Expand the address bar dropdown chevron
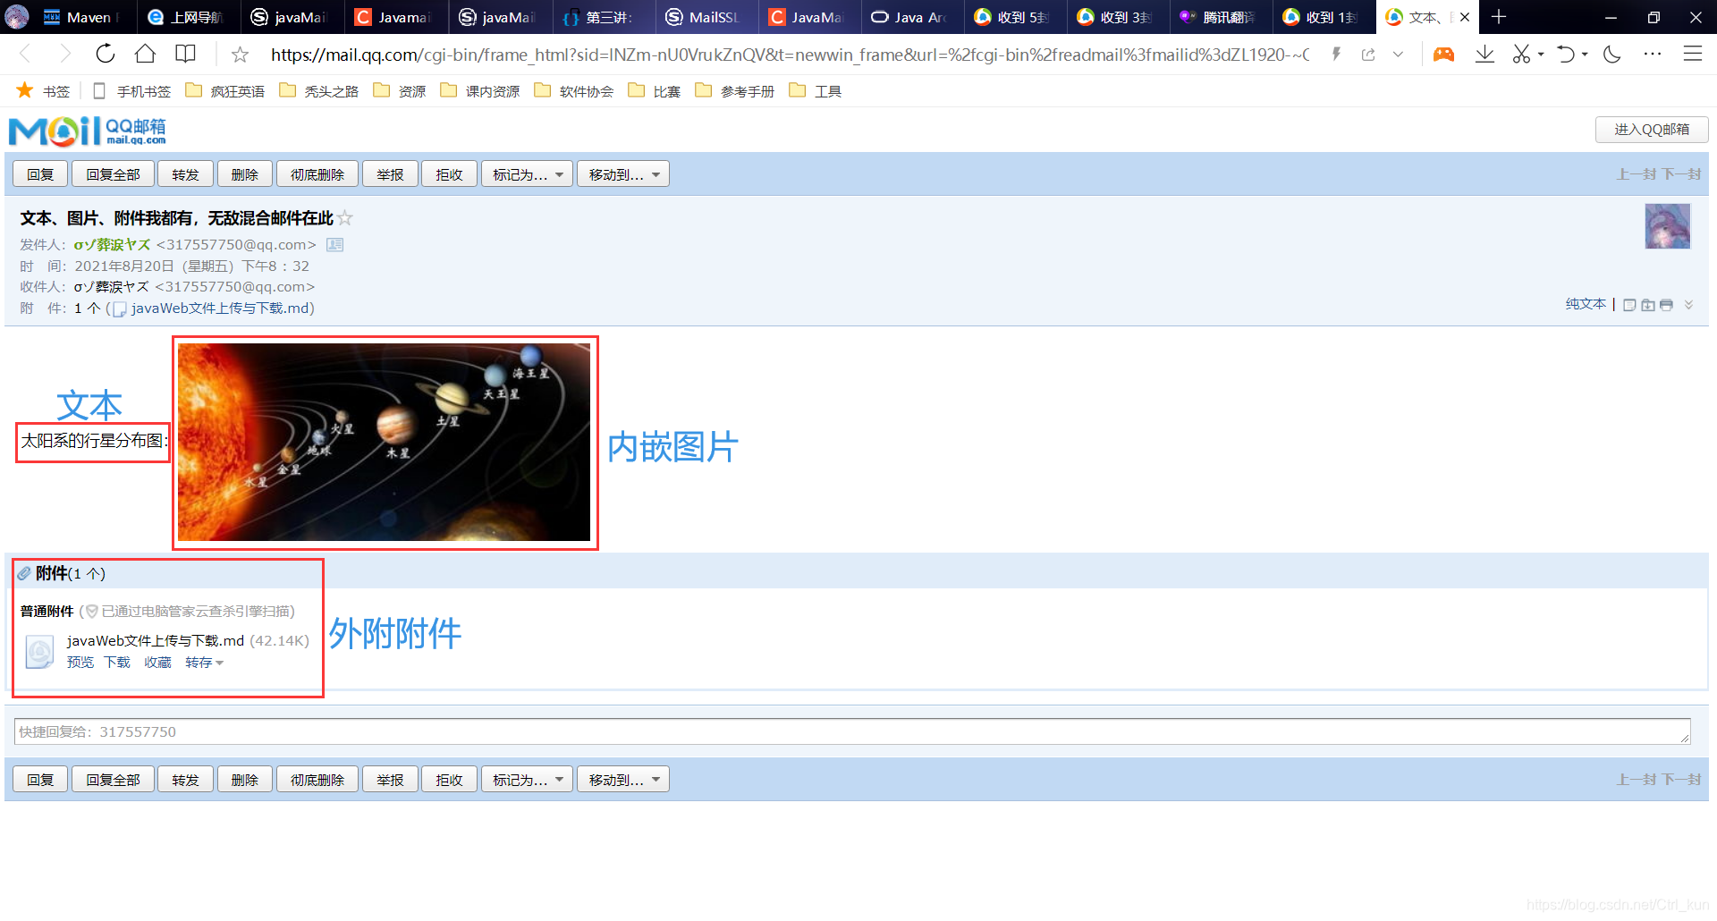1717x921 pixels. (x=1398, y=55)
